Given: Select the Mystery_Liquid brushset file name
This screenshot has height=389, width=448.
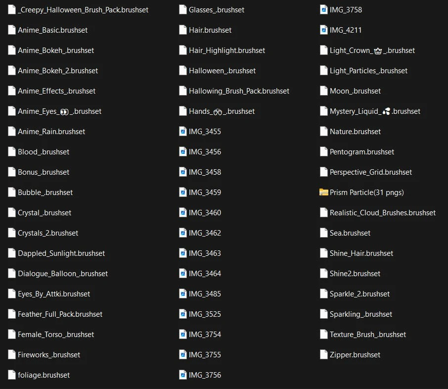Looking at the screenshot, I should coord(375,111).
